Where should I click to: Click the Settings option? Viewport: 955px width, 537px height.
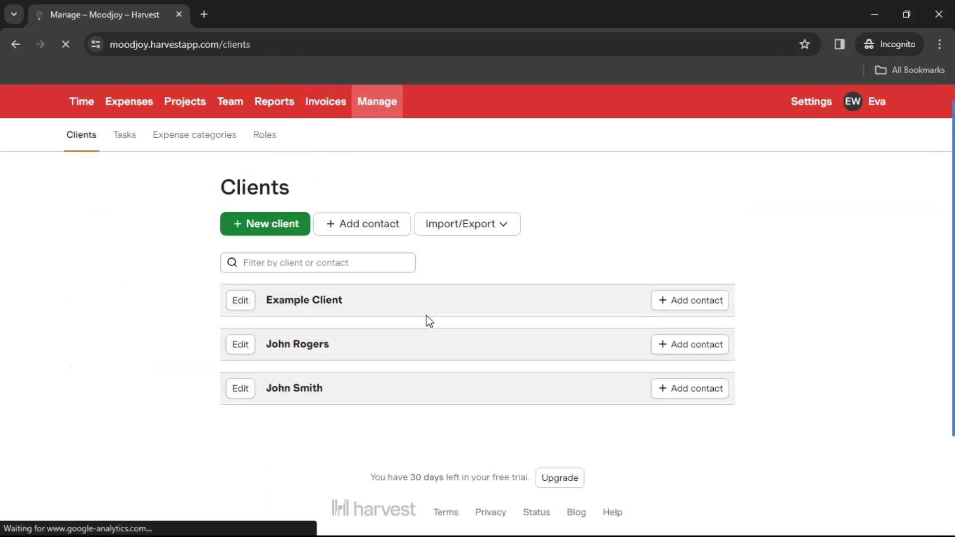811,101
